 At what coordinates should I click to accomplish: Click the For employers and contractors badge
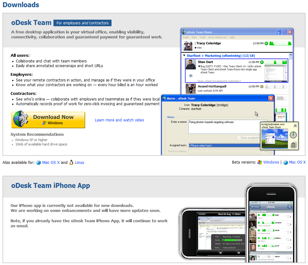[82, 23]
